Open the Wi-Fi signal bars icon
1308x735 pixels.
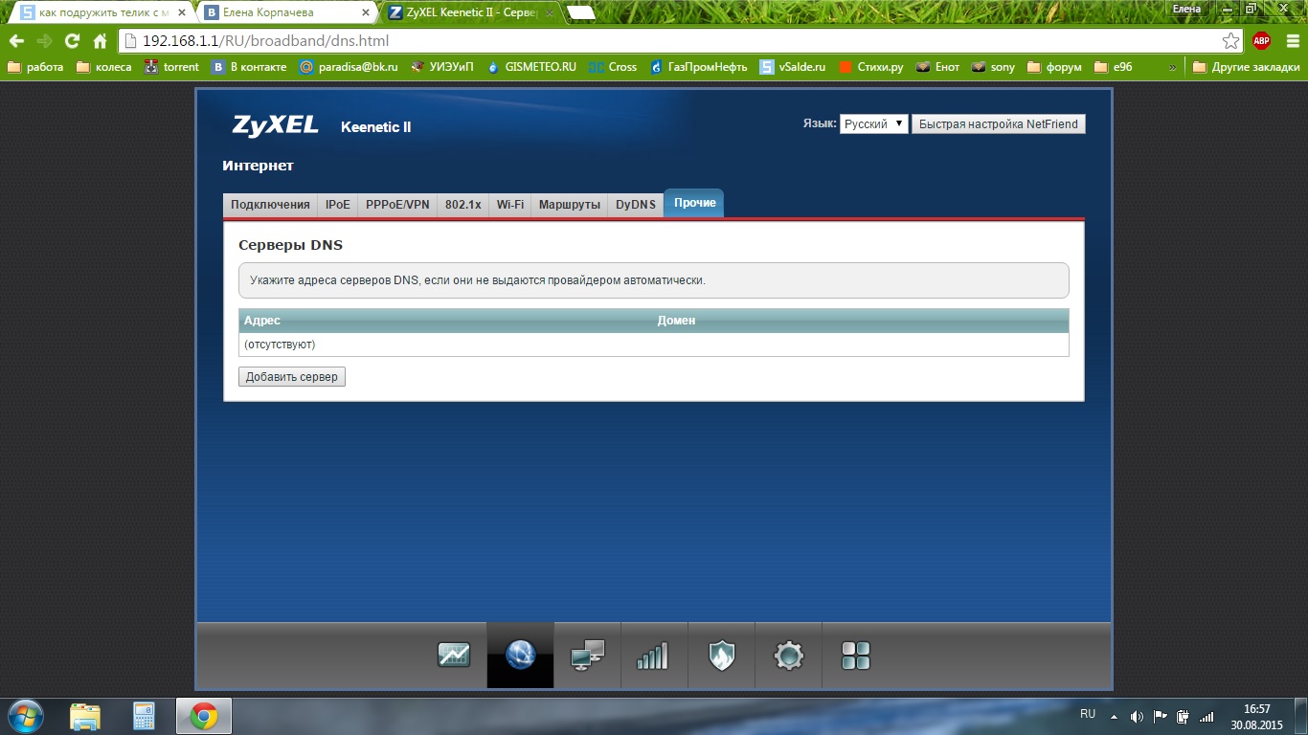pos(653,656)
